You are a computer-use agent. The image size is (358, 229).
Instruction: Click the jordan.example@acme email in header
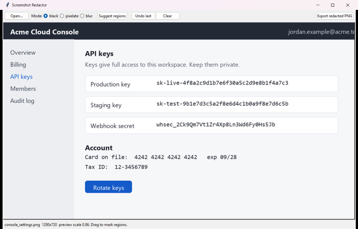coord(321,32)
